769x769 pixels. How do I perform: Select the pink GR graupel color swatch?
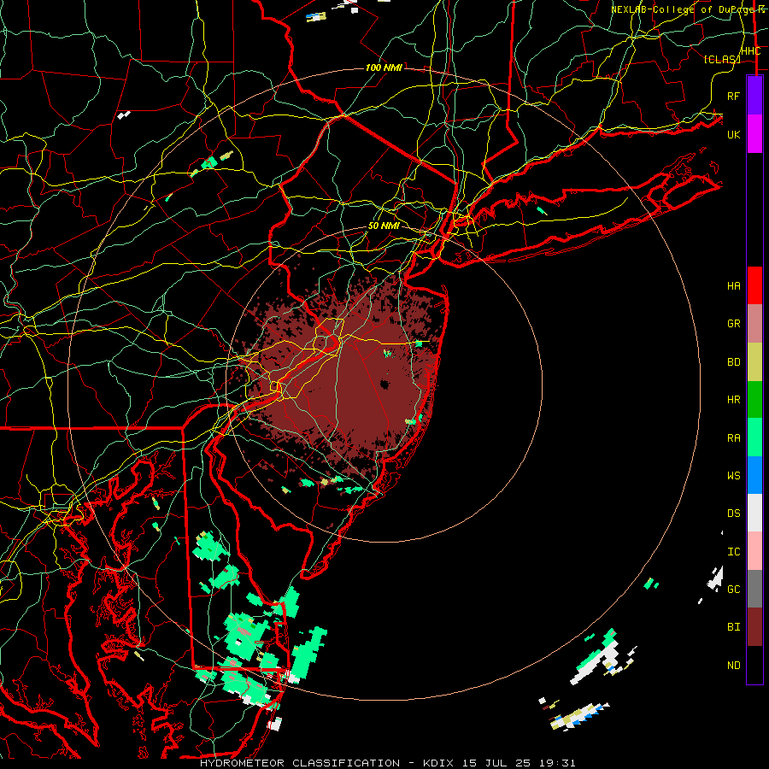[754, 324]
